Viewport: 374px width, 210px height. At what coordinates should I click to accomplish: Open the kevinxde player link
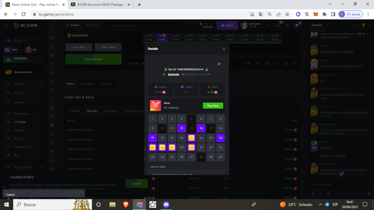click(x=173, y=74)
